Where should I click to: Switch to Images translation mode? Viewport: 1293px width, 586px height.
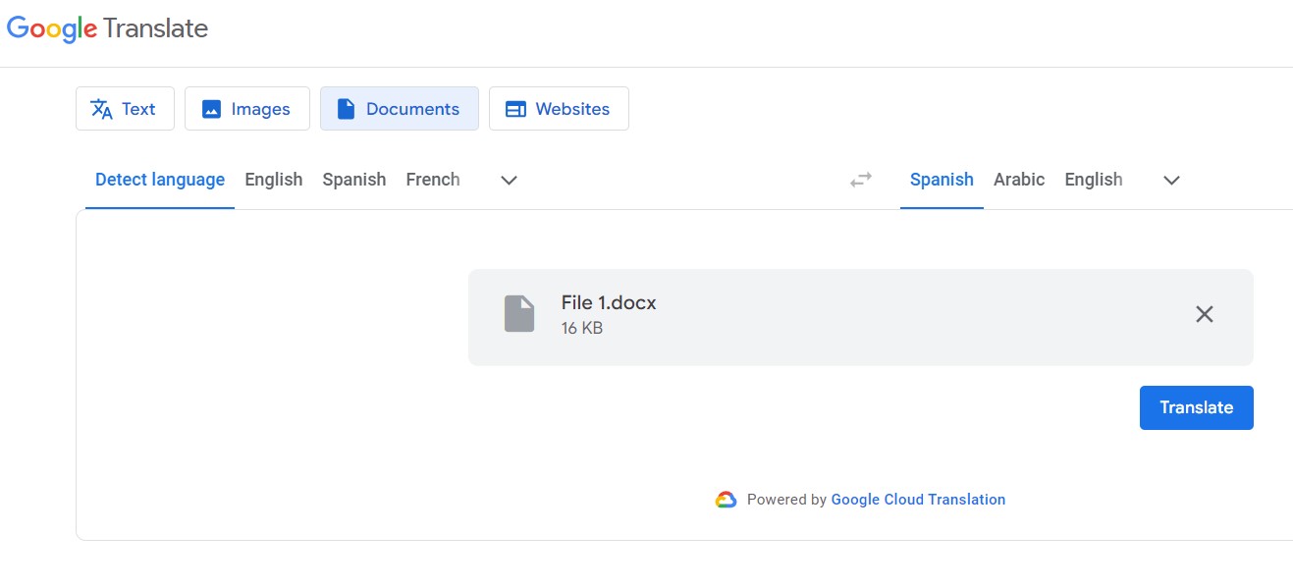tap(246, 109)
